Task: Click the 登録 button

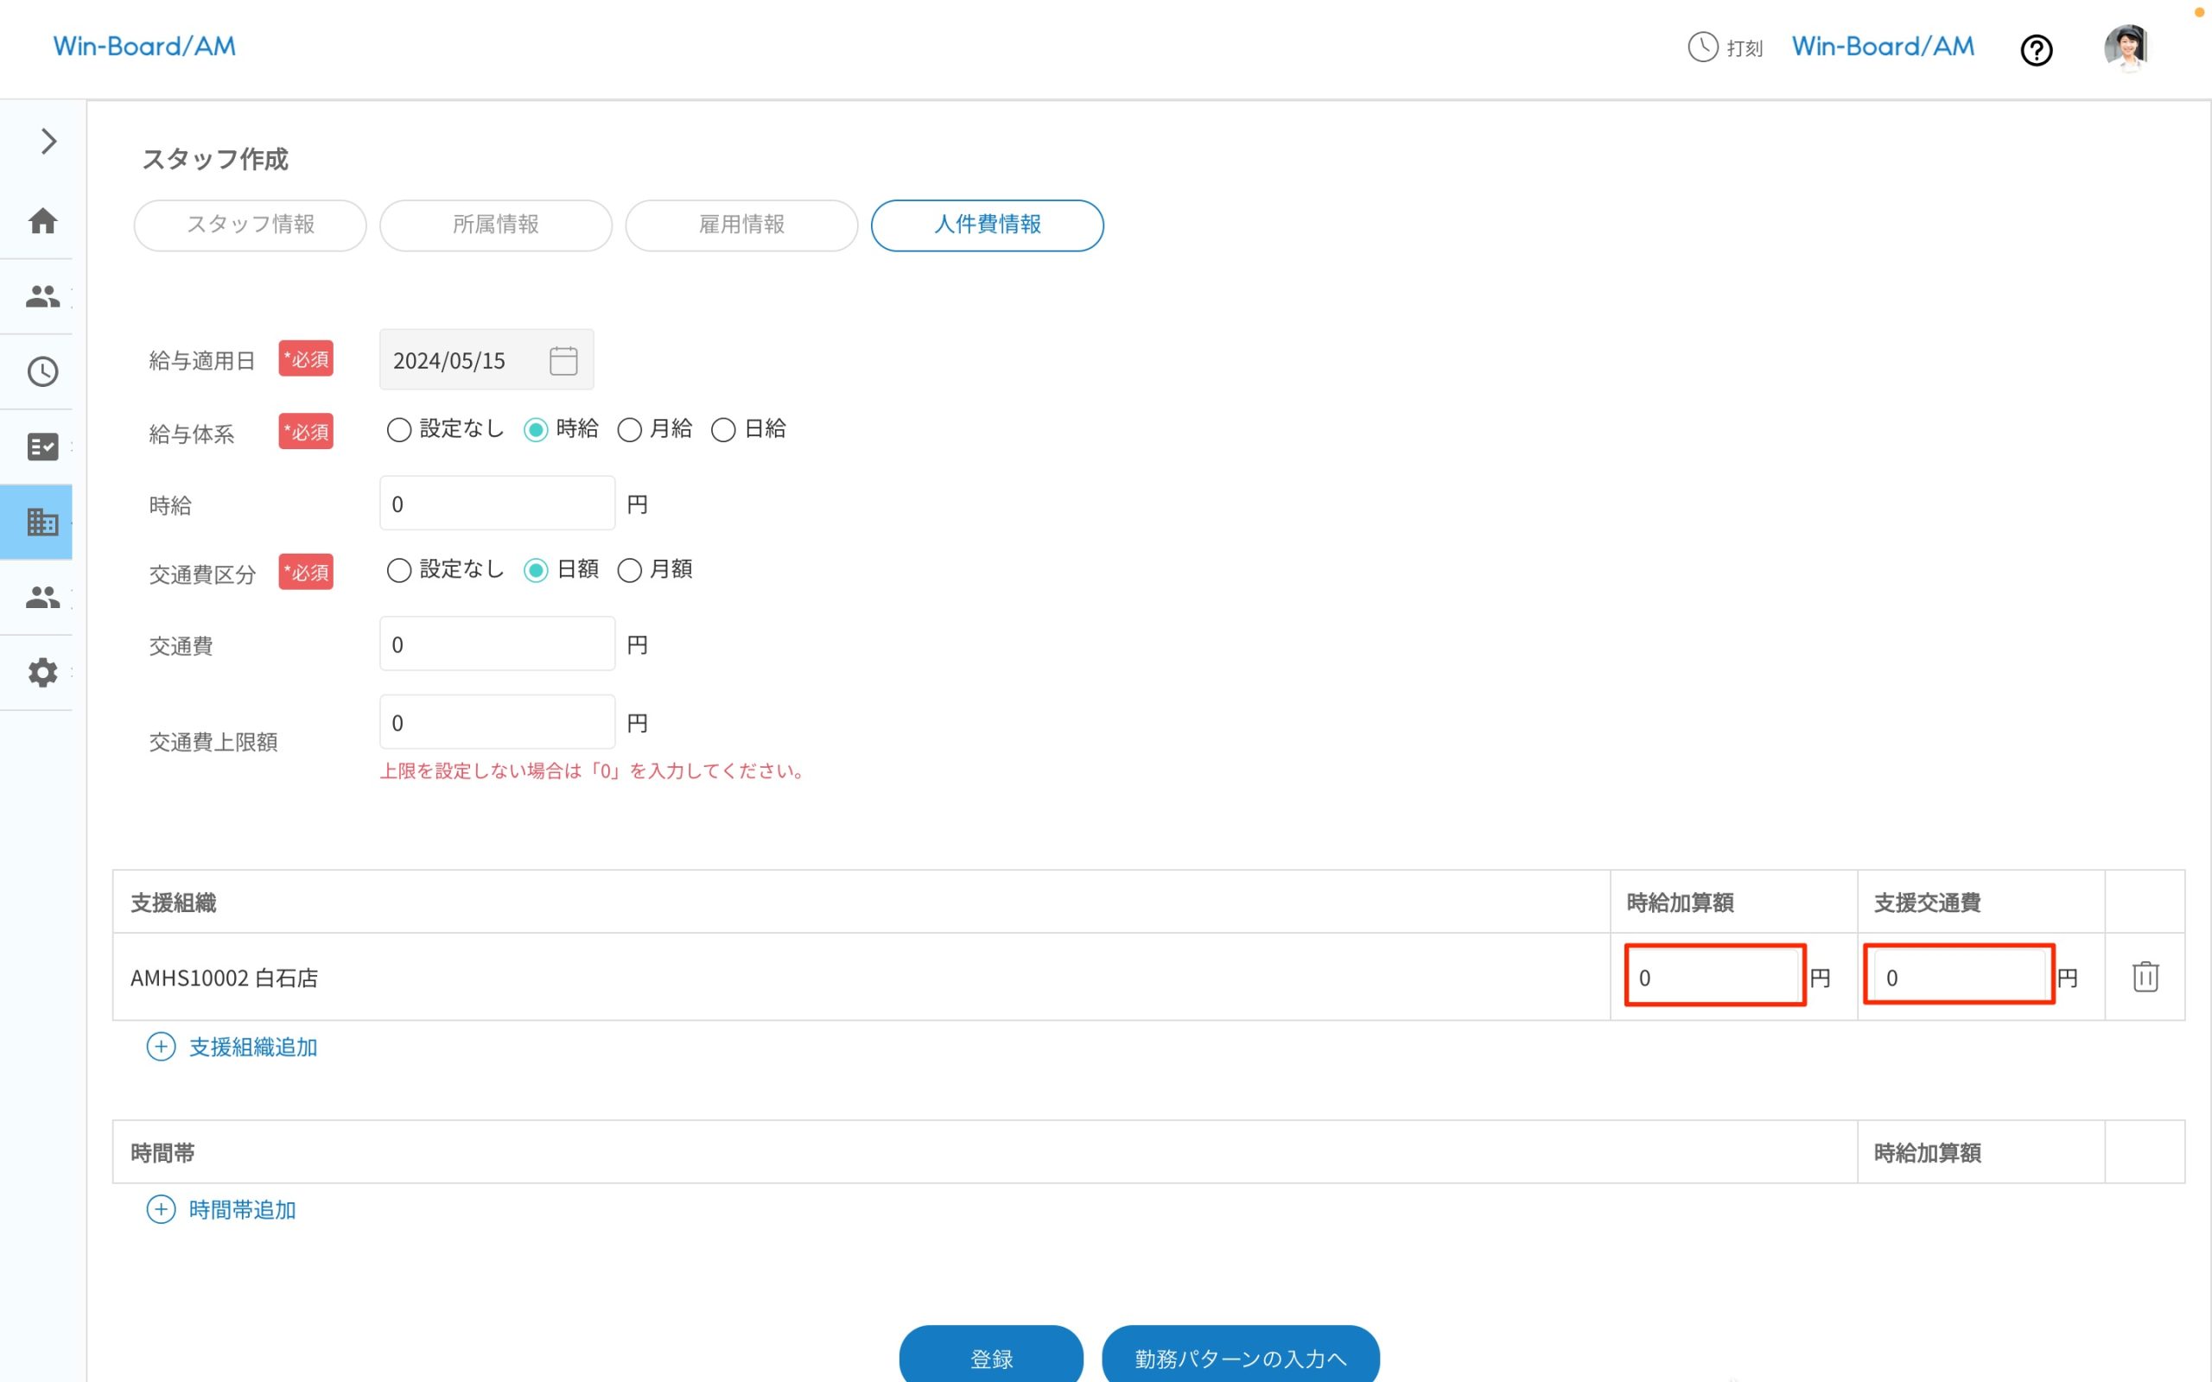Action: click(991, 1357)
